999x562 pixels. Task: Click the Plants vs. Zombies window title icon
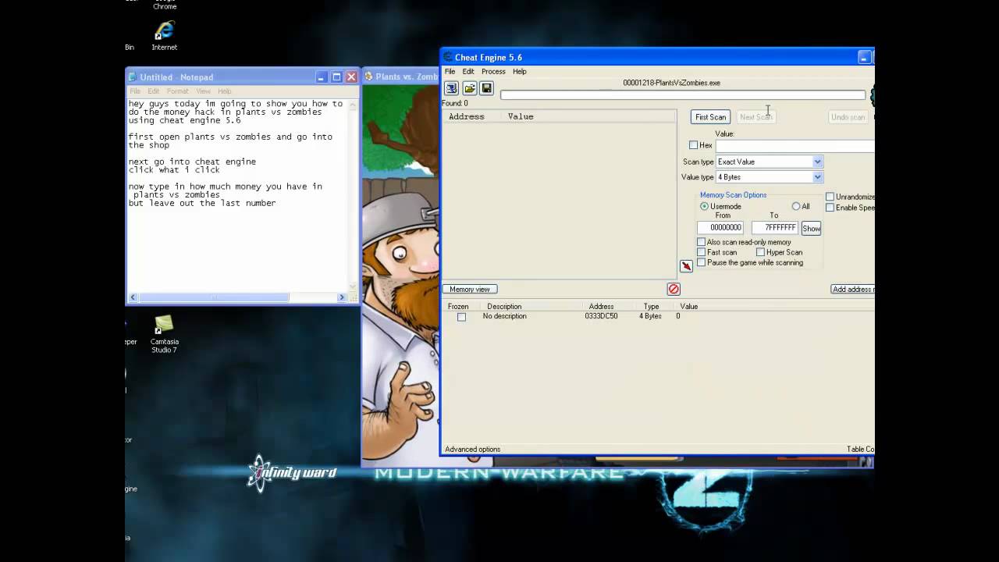click(x=368, y=76)
